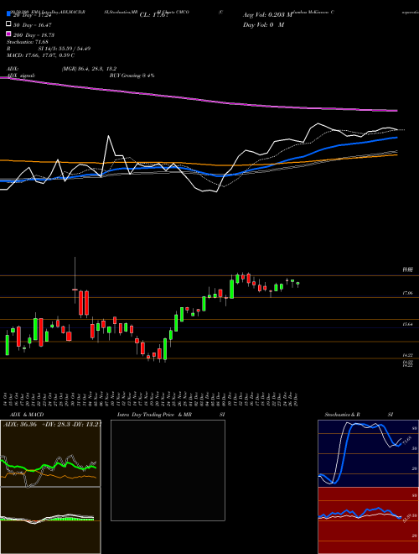419x554 pixels.
Task: Click the 71.68 label in the Stochastics panel
Action: pos(406,441)
